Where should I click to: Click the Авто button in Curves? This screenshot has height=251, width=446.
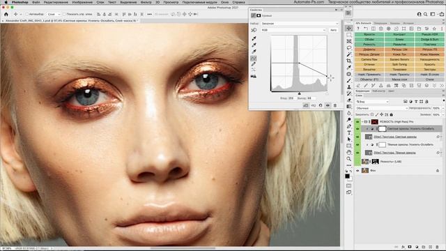(333, 30)
